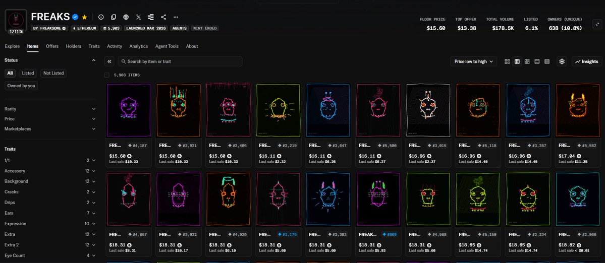Collapse the Status section chevron
This screenshot has height=263, width=605.
(x=94, y=60)
